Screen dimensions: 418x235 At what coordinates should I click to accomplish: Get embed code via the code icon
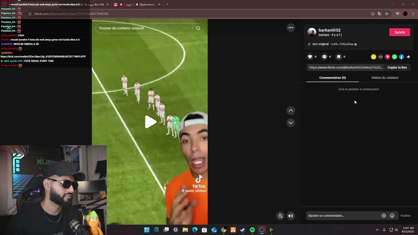(380, 57)
